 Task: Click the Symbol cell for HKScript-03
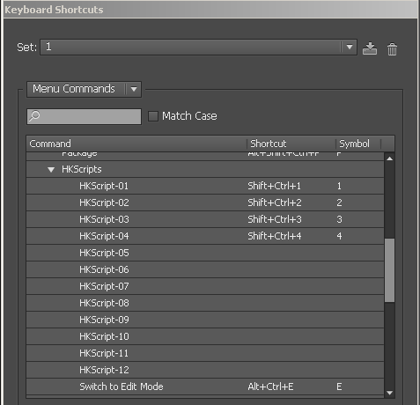tap(339, 219)
